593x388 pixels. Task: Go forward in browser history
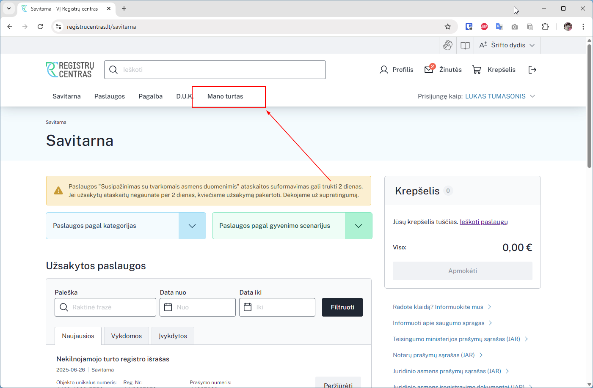coord(25,27)
